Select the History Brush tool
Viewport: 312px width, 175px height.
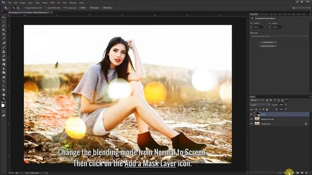point(3,56)
